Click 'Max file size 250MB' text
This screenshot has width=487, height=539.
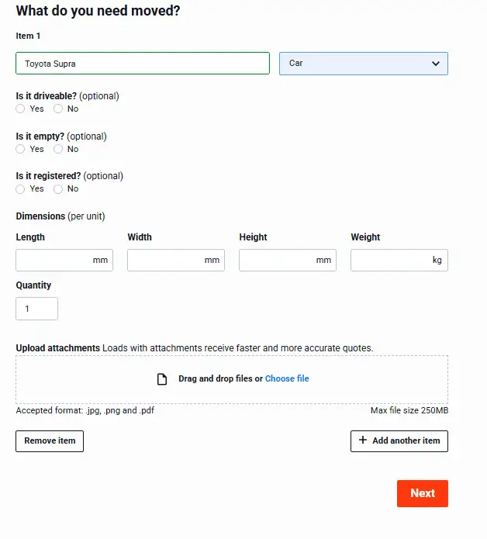click(409, 410)
